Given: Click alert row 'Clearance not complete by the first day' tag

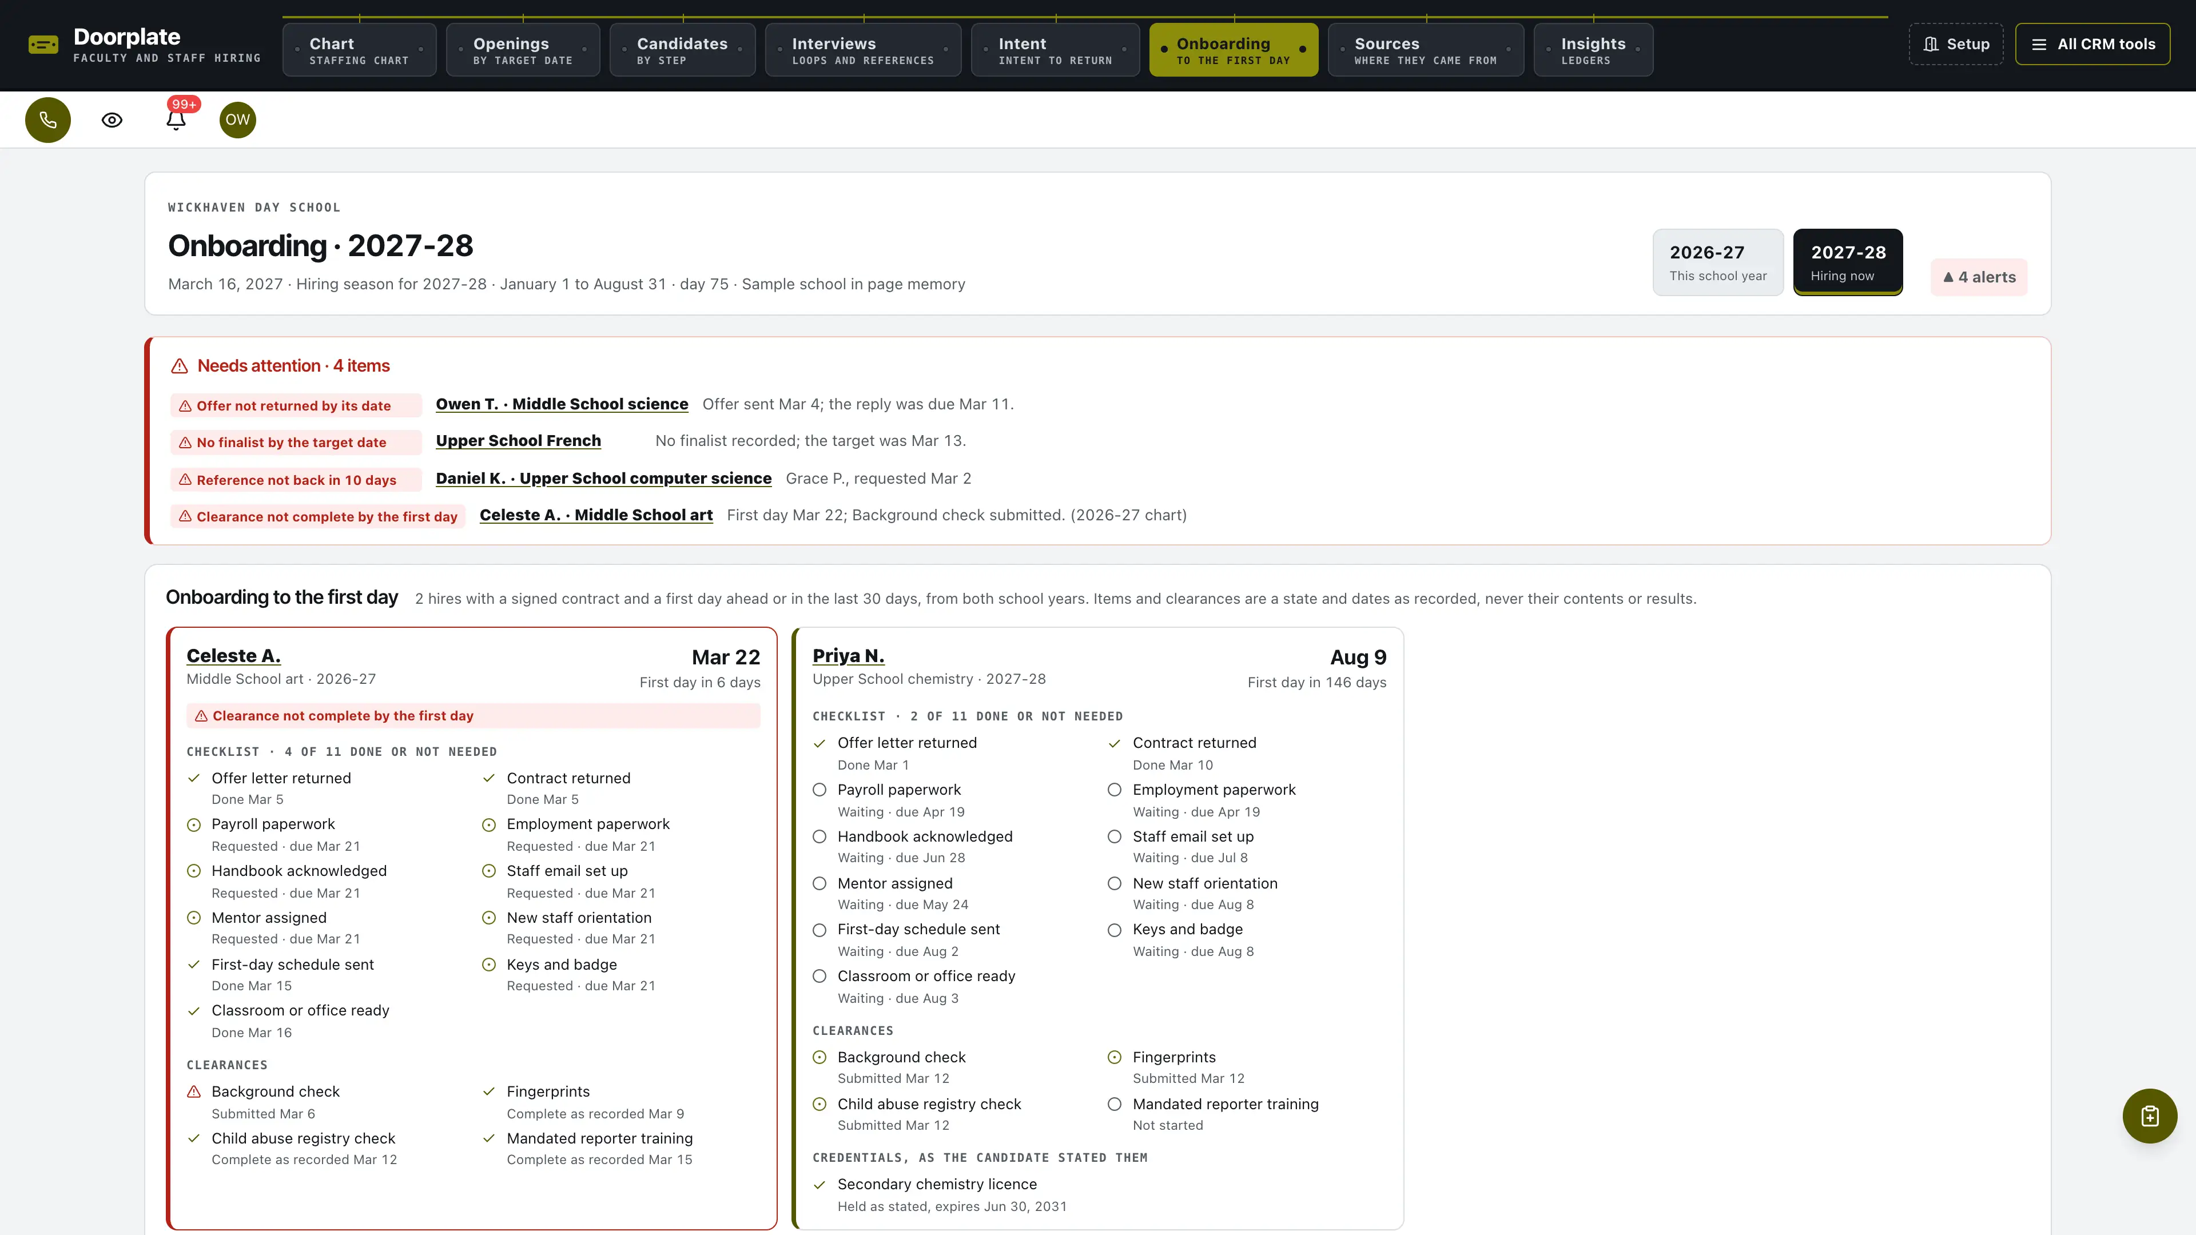Looking at the screenshot, I should pyautogui.click(x=317, y=516).
